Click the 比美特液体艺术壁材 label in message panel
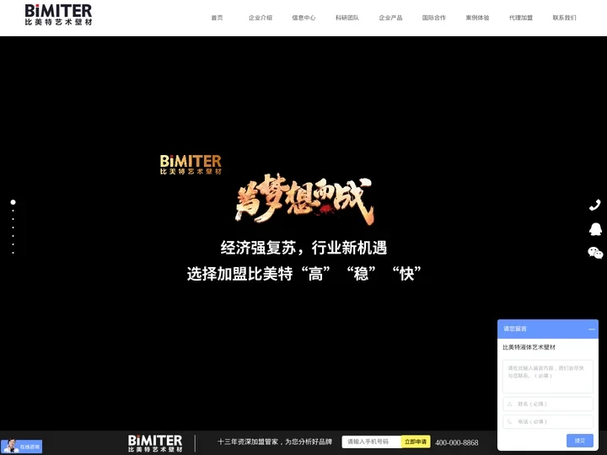 529,347
